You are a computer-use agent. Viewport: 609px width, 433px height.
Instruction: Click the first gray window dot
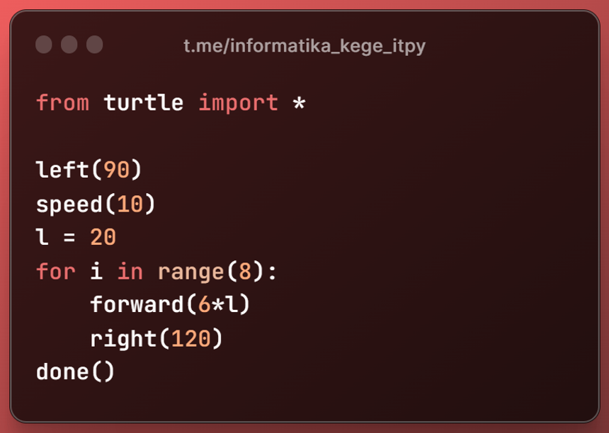pyautogui.click(x=44, y=45)
